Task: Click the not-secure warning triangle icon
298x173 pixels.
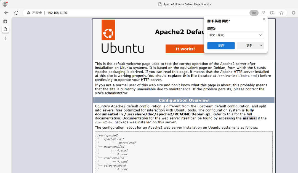Action: click(x=28, y=13)
